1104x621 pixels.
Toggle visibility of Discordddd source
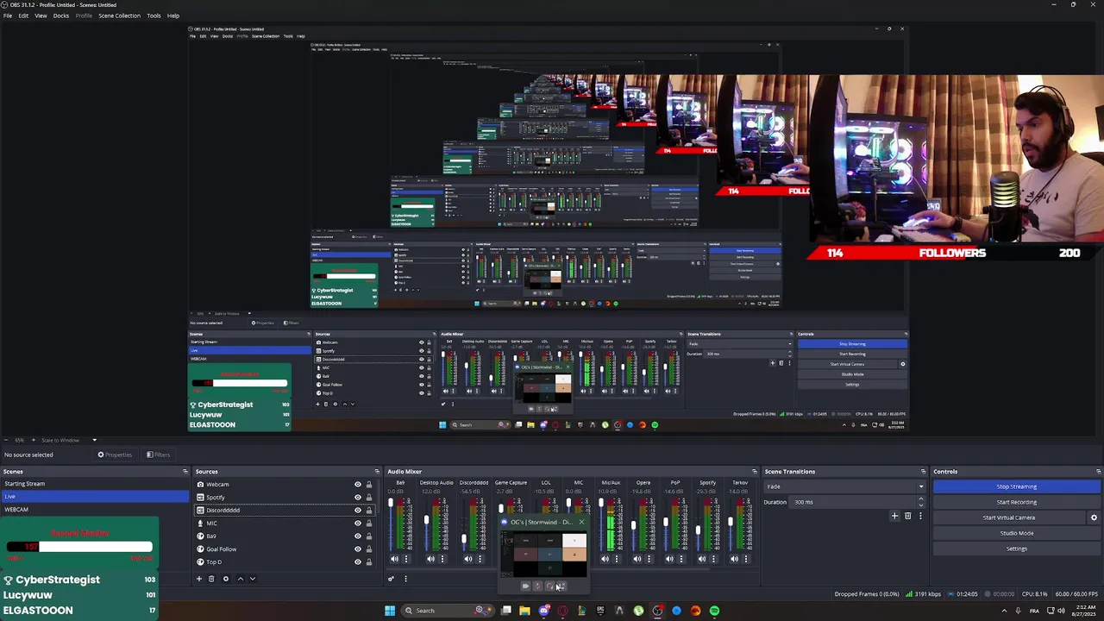pos(357,511)
